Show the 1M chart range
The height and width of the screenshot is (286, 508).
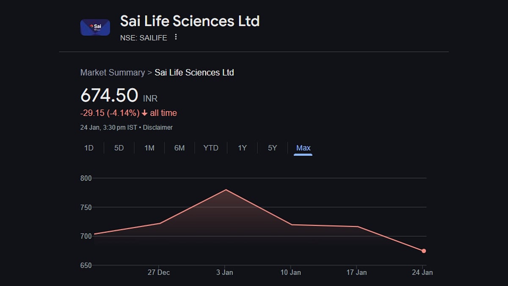(149, 148)
